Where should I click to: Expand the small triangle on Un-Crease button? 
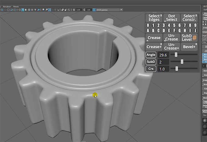tap(165, 41)
